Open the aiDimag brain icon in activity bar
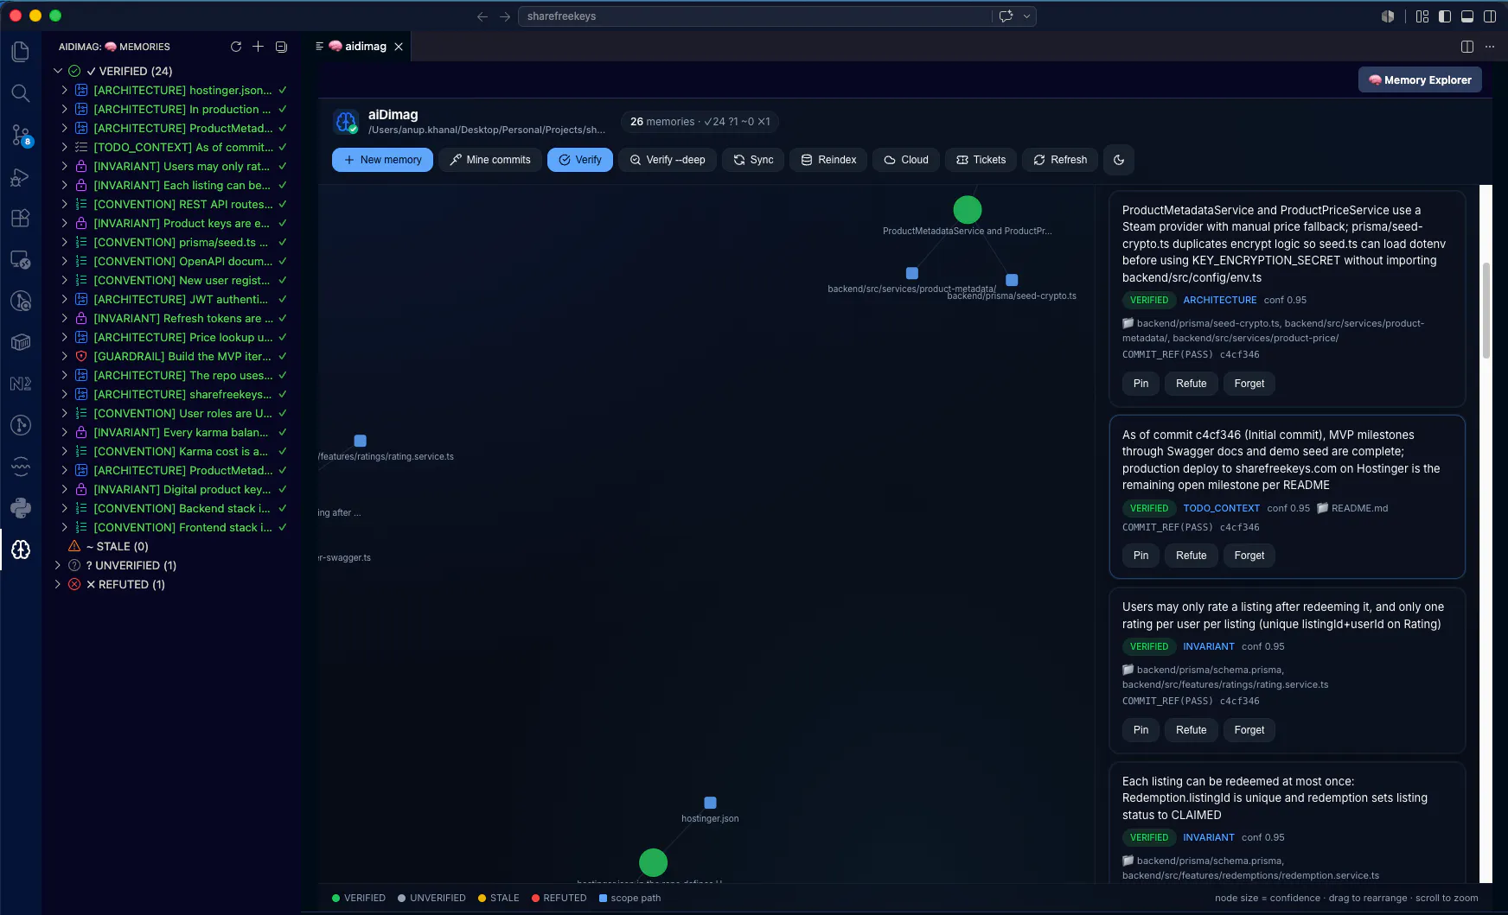This screenshot has width=1508, height=915. (21, 550)
